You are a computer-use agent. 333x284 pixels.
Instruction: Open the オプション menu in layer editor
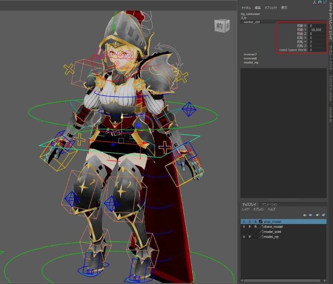[x=258, y=210]
